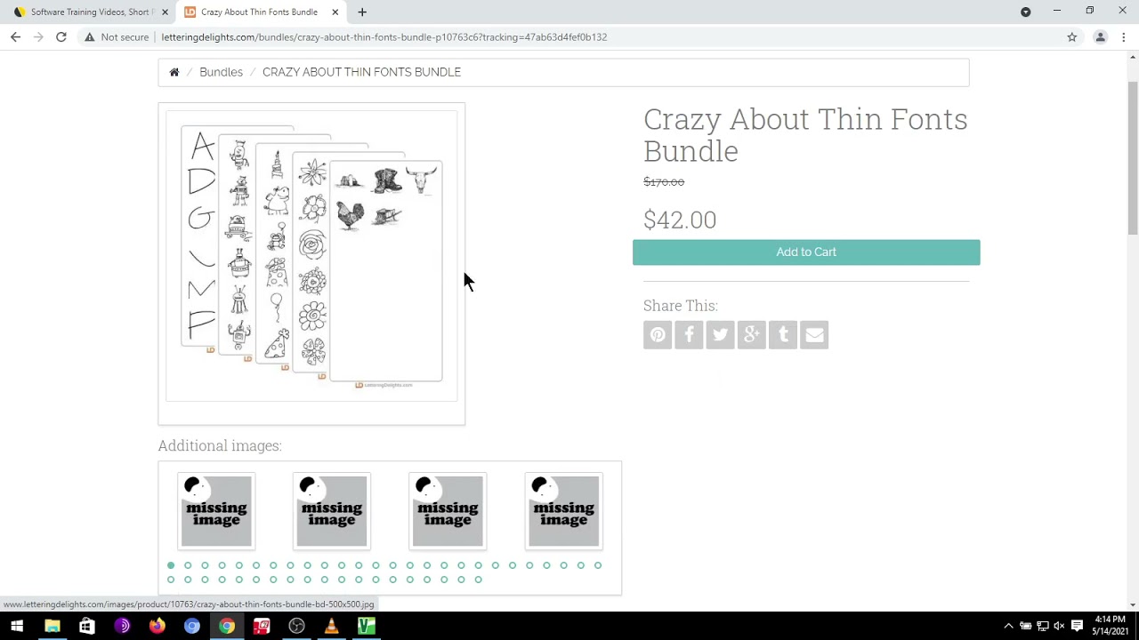The height and width of the screenshot is (640, 1139).
Task: Launch File Explorer from the taskbar
Action: [x=53, y=627]
